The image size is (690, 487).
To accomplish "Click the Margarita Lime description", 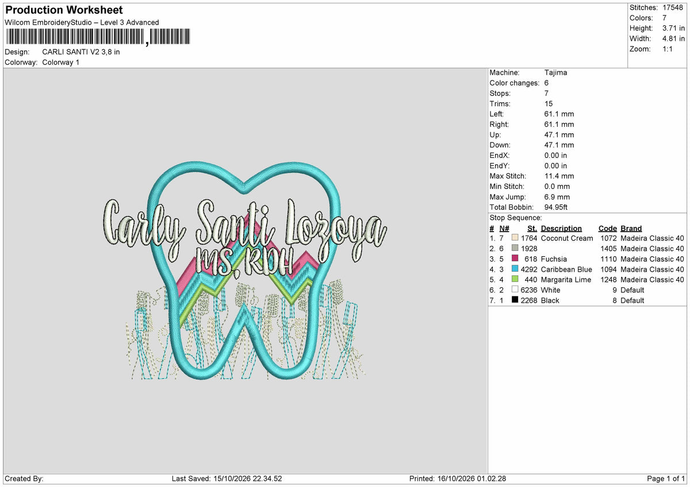I will coord(566,279).
